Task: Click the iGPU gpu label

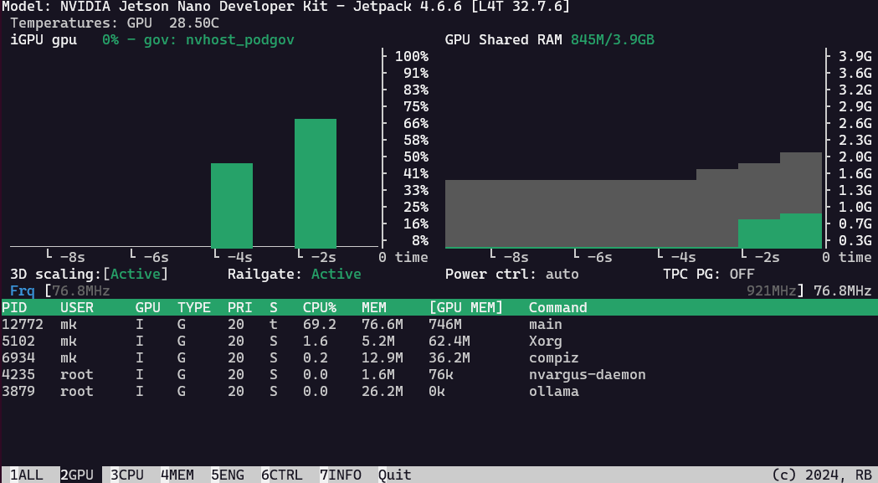Action: pyautogui.click(x=44, y=40)
